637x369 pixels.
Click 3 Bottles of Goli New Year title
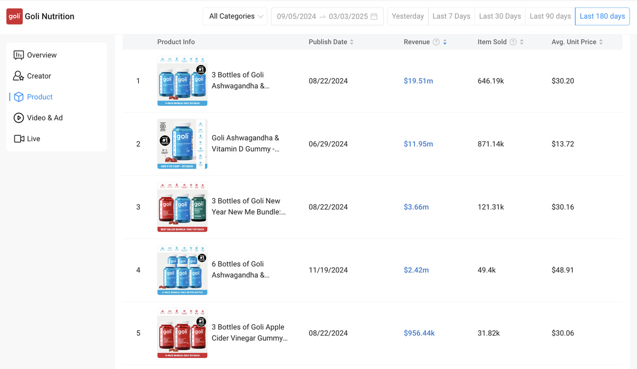click(249, 206)
